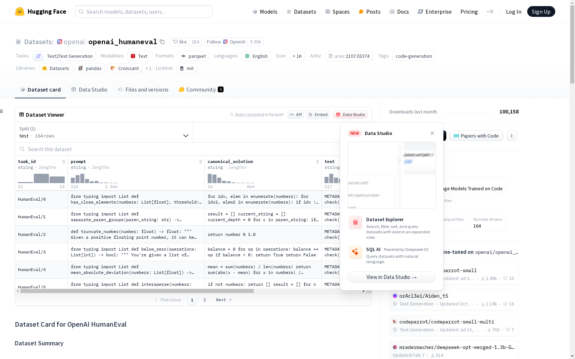
Task: Select the < 1K size tag
Action: tap(297, 56)
